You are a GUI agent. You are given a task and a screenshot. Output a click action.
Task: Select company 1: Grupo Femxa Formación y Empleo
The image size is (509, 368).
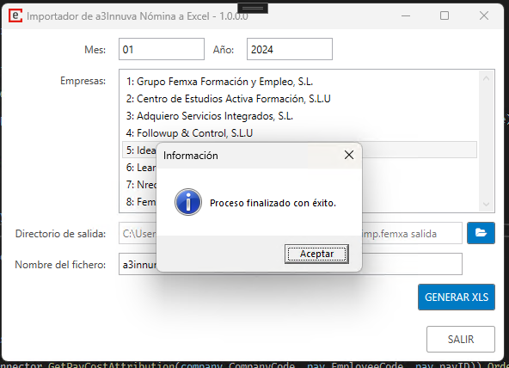pyautogui.click(x=299, y=82)
